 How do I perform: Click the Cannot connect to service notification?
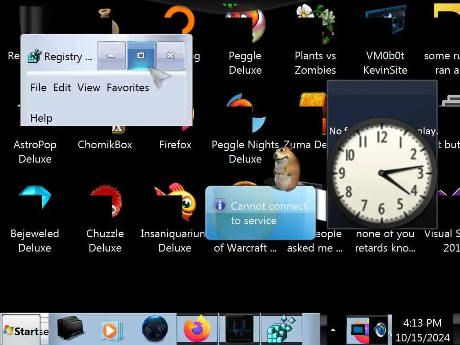point(261,213)
